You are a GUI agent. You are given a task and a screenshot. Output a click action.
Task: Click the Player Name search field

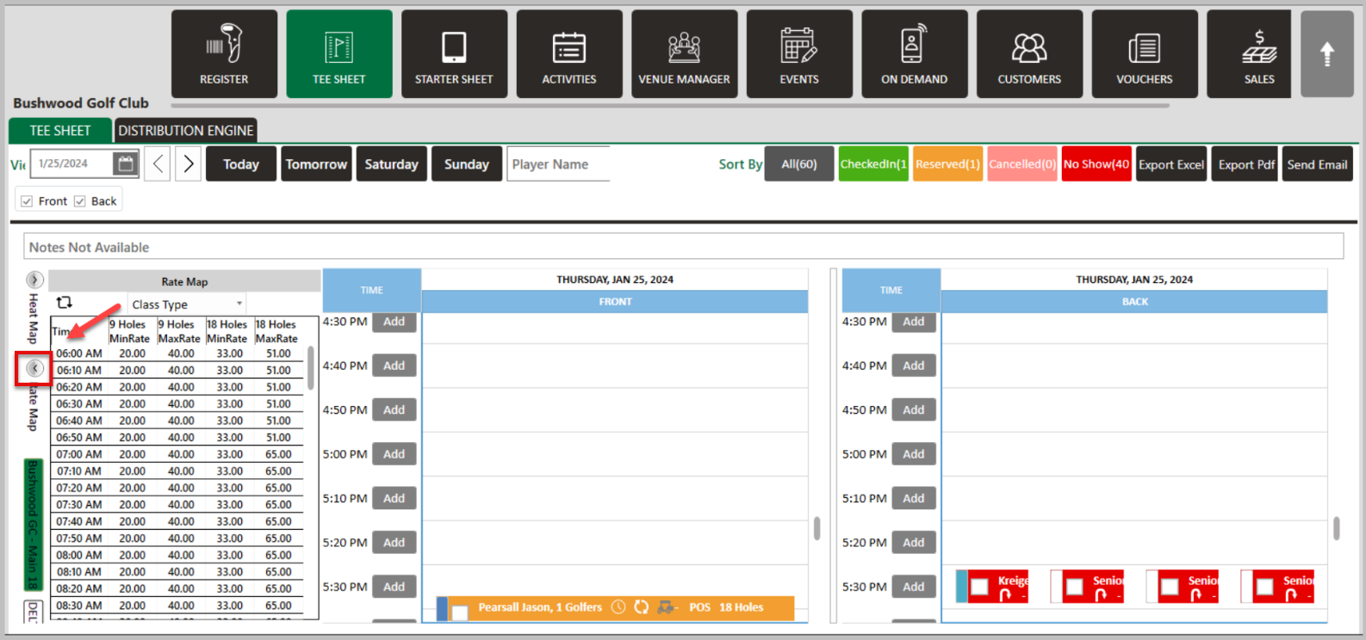[x=558, y=164]
